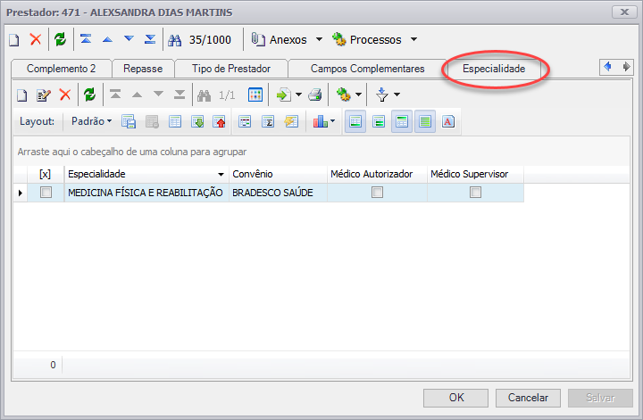The height and width of the screenshot is (420, 643).
Task: Go to previous record (top blue up arrow)
Action: coord(107,39)
